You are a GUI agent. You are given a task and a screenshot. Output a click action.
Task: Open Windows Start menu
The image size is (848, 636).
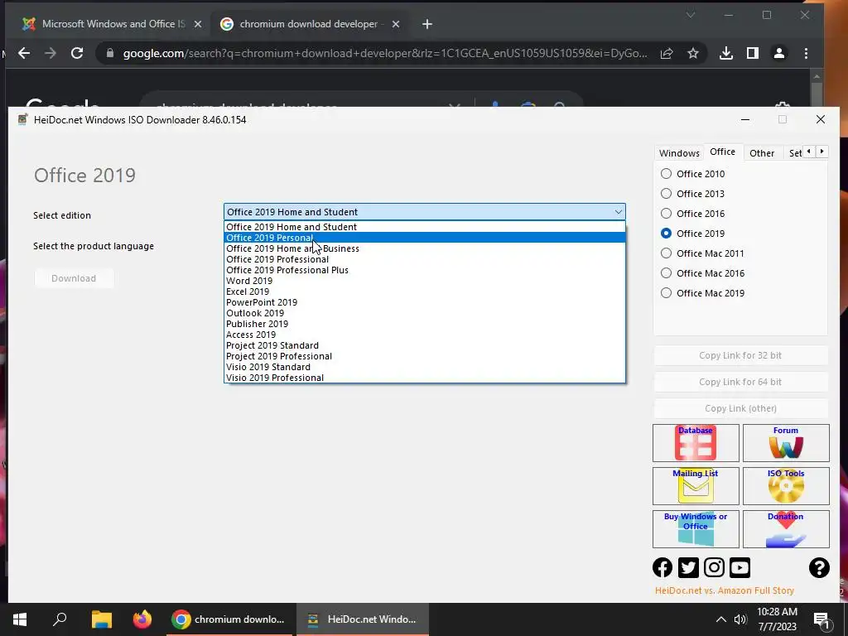point(20,619)
